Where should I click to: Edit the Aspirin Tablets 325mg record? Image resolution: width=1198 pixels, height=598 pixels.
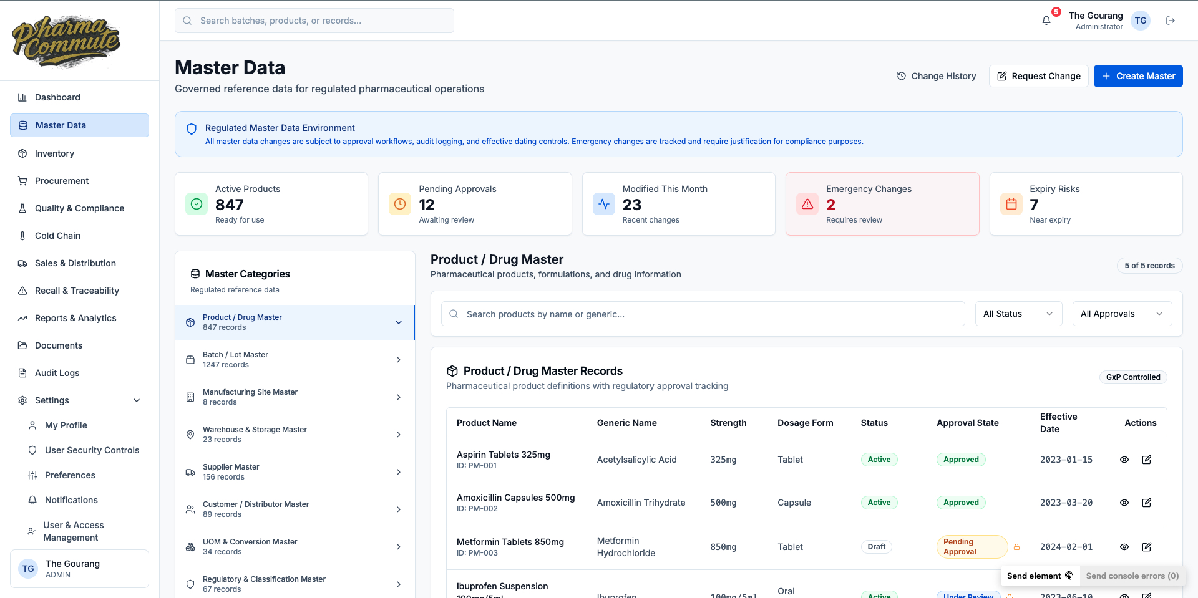coord(1147,460)
